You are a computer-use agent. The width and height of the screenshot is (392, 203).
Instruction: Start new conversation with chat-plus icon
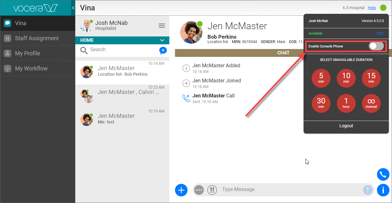point(163,50)
